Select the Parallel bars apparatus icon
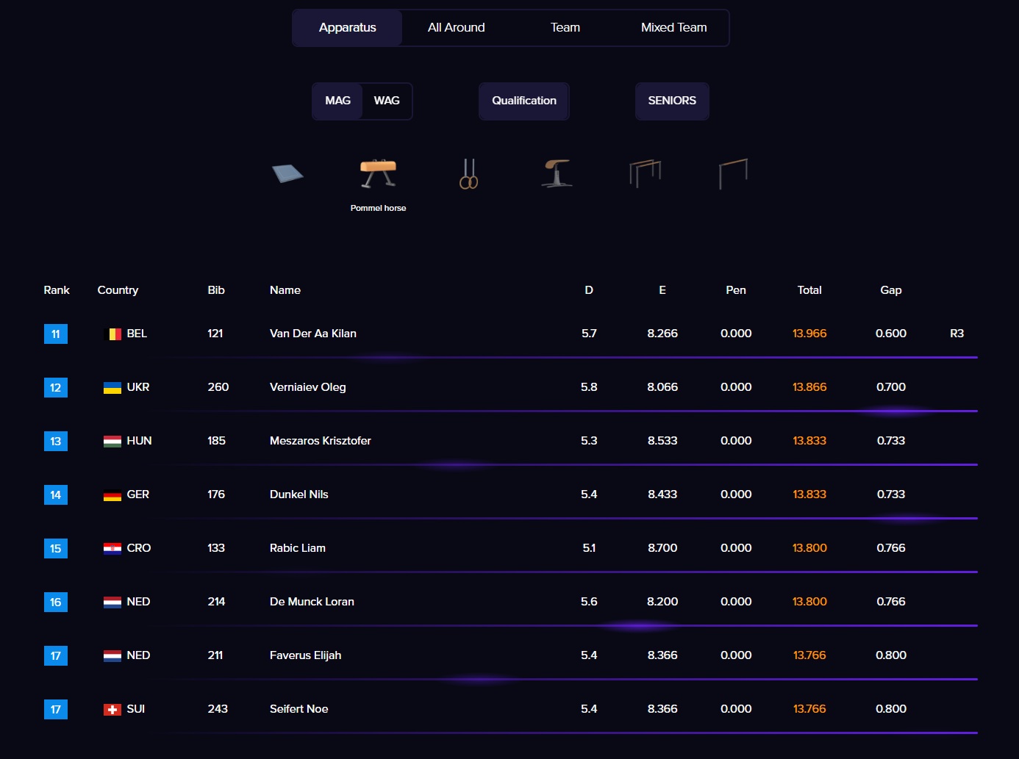 (x=645, y=174)
